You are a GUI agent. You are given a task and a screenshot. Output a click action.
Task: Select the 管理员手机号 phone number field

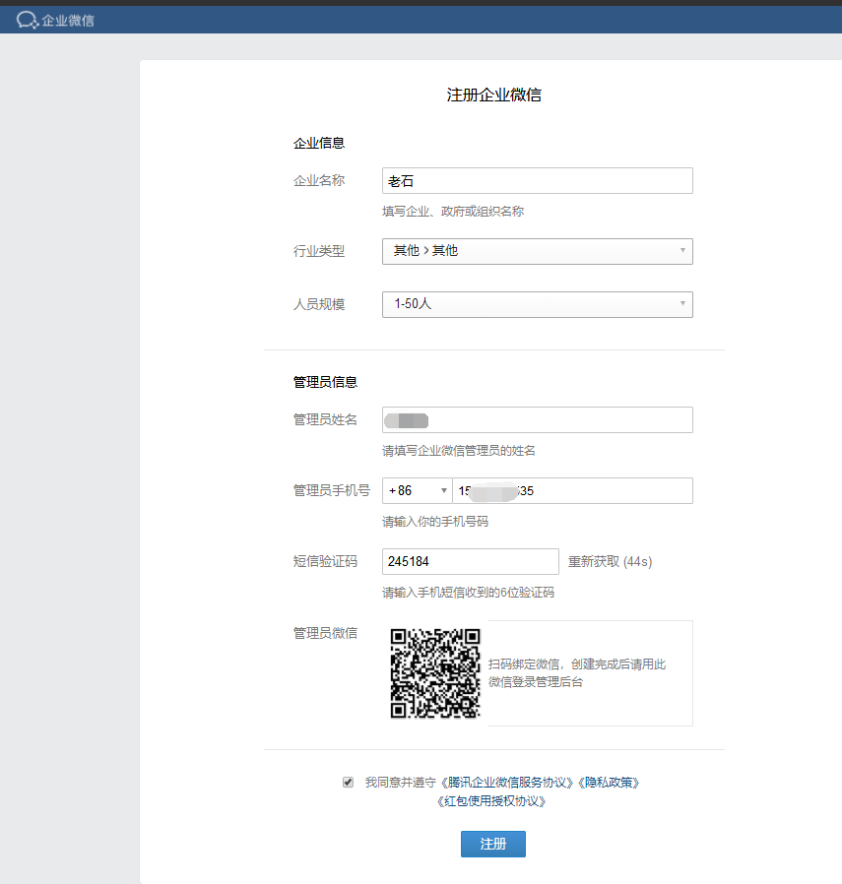(x=571, y=491)
